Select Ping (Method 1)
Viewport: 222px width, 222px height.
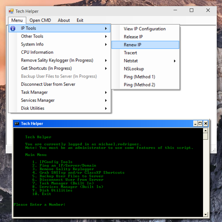(x=145, y=77)
